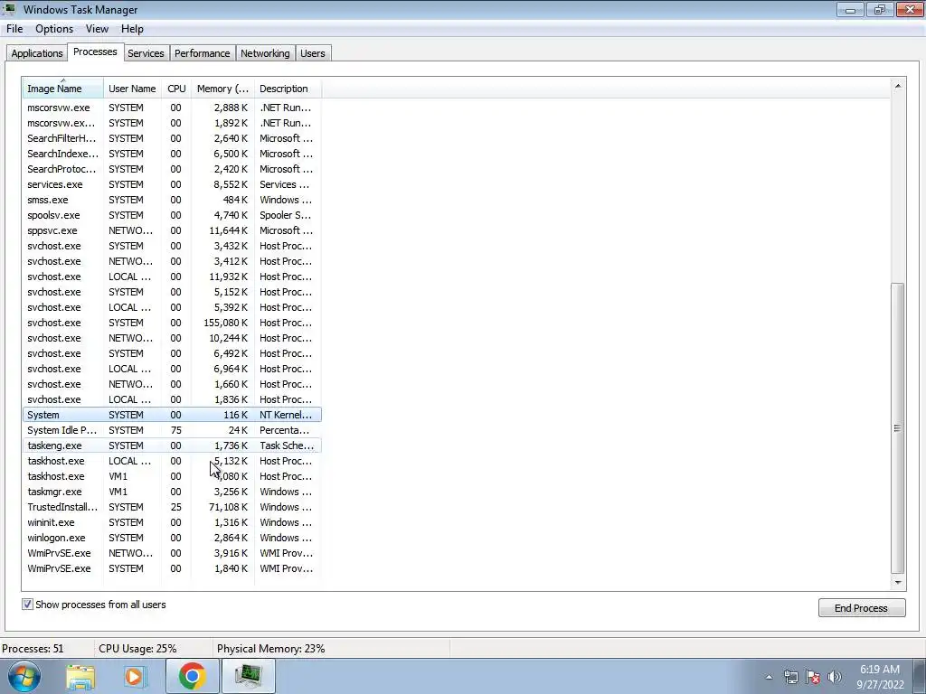Screen dimensions: 926x694
Task: Launch Windows Media Player taskbar icon
Action: 134,677
